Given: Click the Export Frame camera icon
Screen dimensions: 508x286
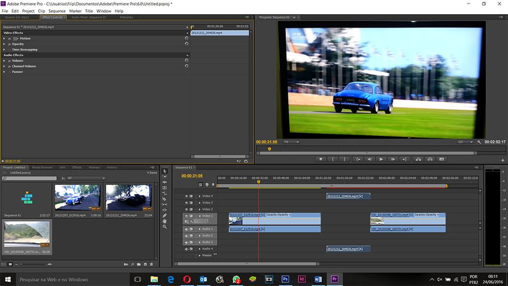Looking at the screenshot, I should pos(442,159).
